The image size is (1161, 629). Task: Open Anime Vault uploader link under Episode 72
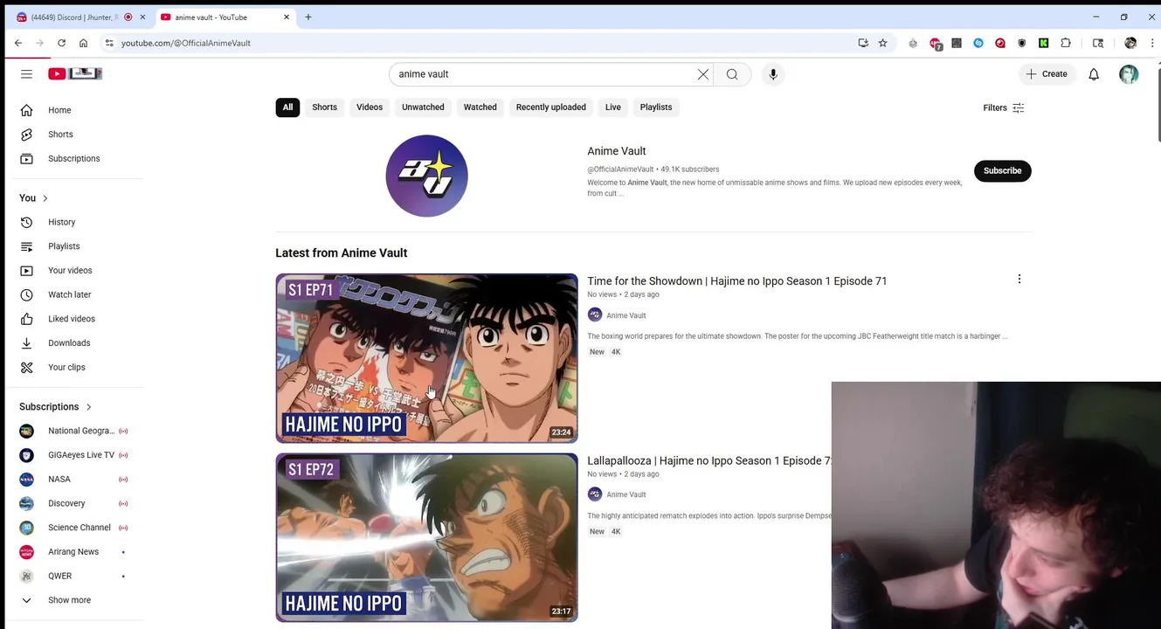point(625,494)
